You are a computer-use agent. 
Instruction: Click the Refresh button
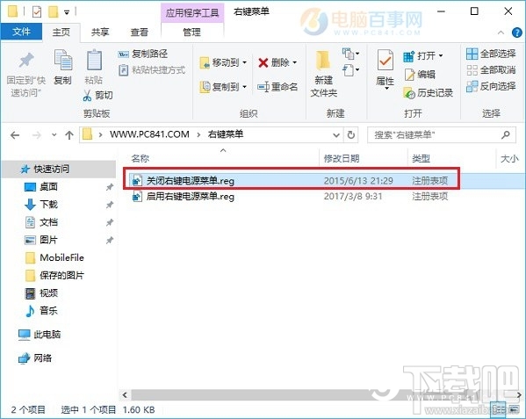point(351,135)
